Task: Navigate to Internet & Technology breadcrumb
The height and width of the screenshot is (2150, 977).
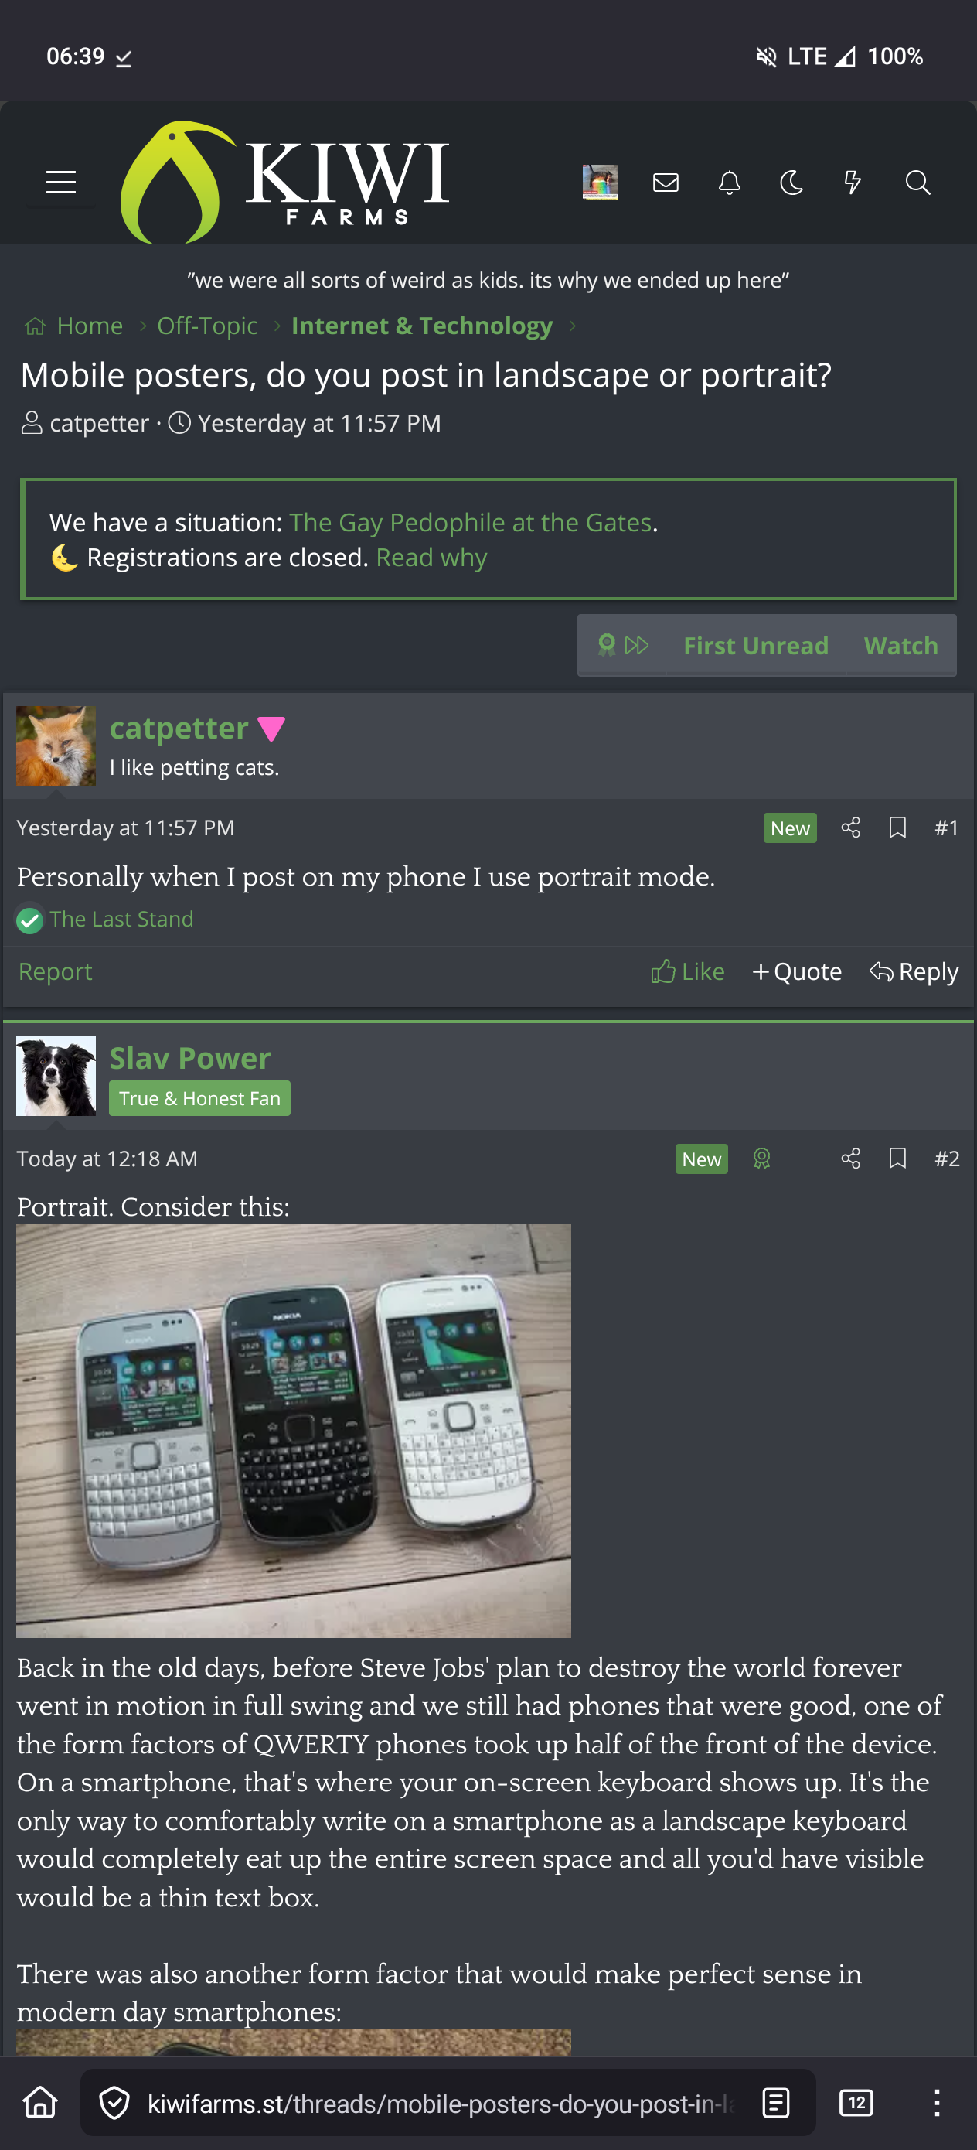Action: pos(422,326)
